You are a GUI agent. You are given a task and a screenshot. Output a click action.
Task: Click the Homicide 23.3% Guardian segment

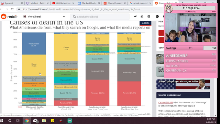tap(129, 73)
